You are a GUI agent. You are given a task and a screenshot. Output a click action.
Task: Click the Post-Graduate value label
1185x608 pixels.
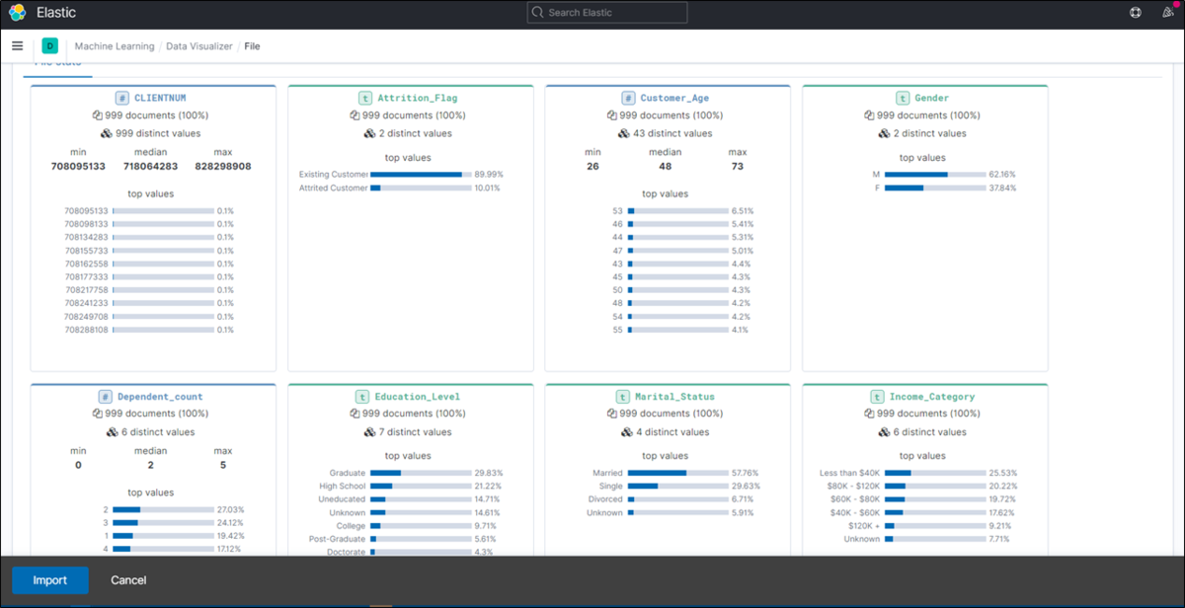point(338,539)
